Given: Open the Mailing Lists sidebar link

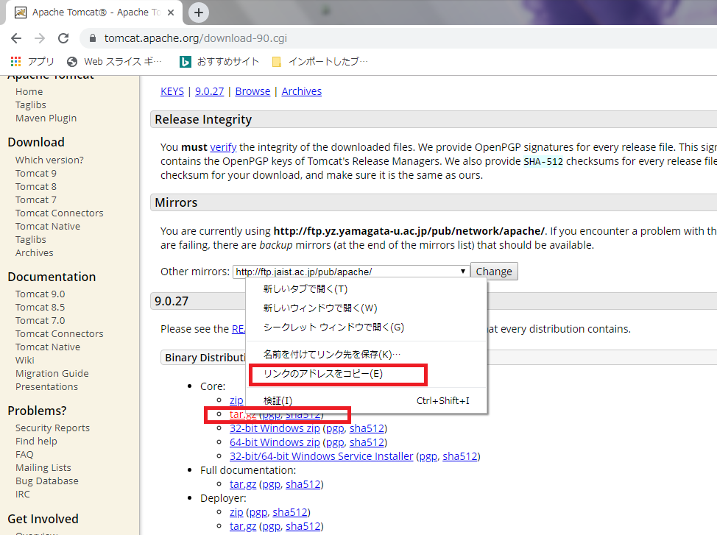Looking at the screenshot, I should pos(43,468).
